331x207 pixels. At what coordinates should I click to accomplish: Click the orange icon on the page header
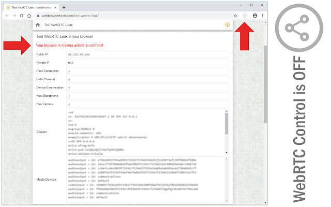(x=228, y=25)
